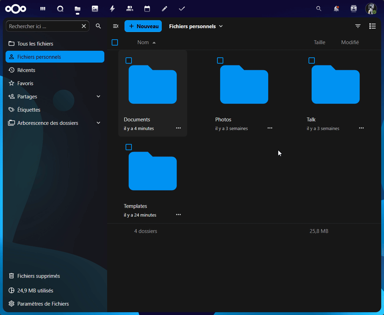Image resolution: width=384 pixels, height=315 pixels.
Task: Open the Documents folder thumbnail
Action: 153,84
